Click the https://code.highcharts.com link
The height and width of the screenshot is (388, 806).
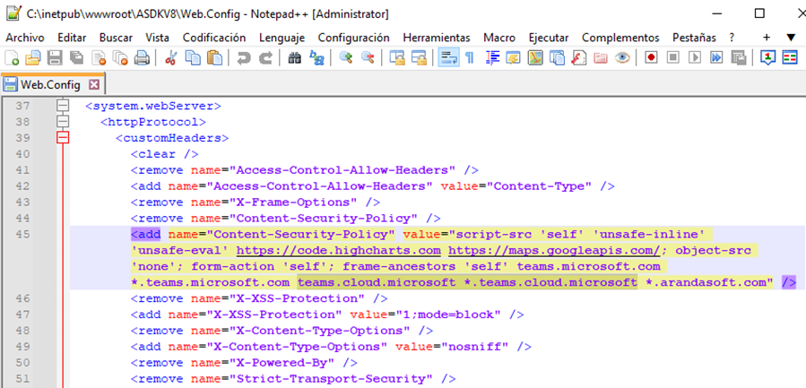click(x=339, y=250)
